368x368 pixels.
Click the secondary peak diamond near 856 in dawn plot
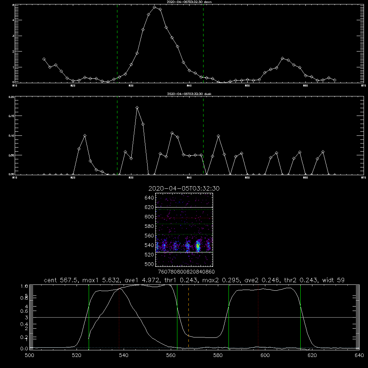(282, 58)
